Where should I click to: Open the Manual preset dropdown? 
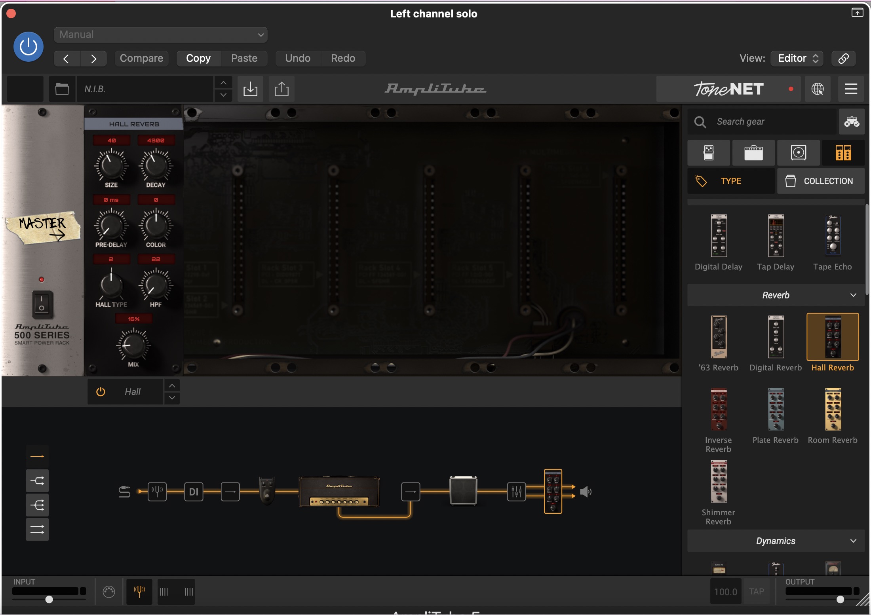[160, 35]
